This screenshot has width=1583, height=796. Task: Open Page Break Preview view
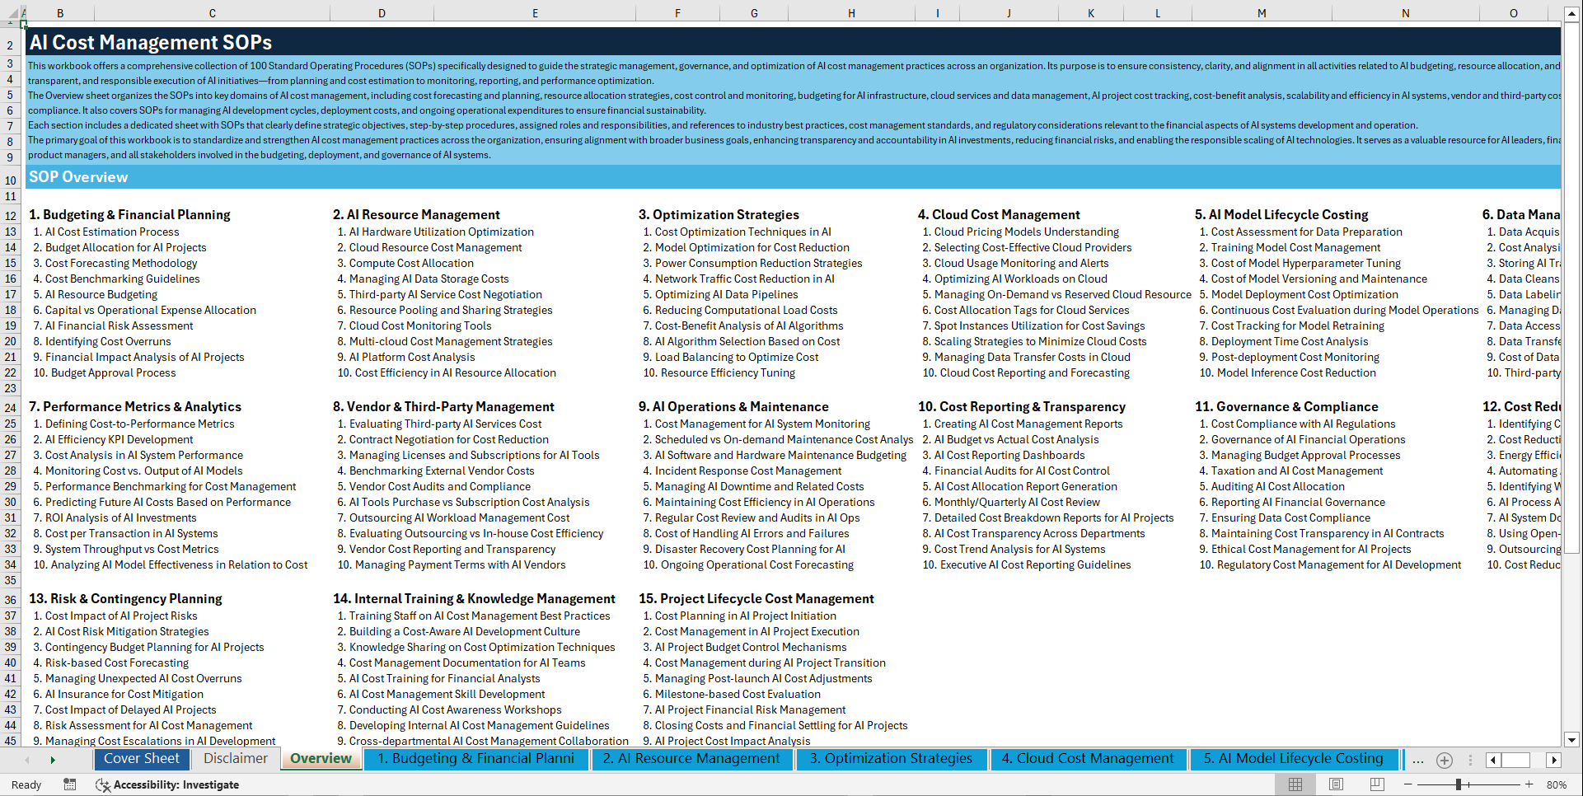1377,784
